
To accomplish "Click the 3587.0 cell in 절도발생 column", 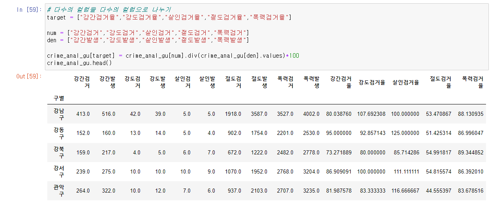I will pos(258,114).
